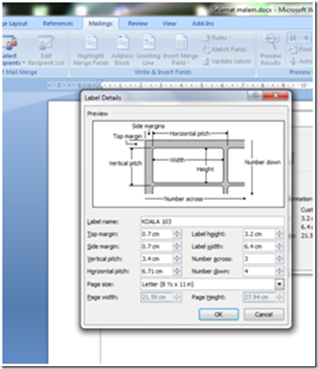Cancel the Label Details dialog
The height and width of the screenshot is (369, 318).
(264, 315)
